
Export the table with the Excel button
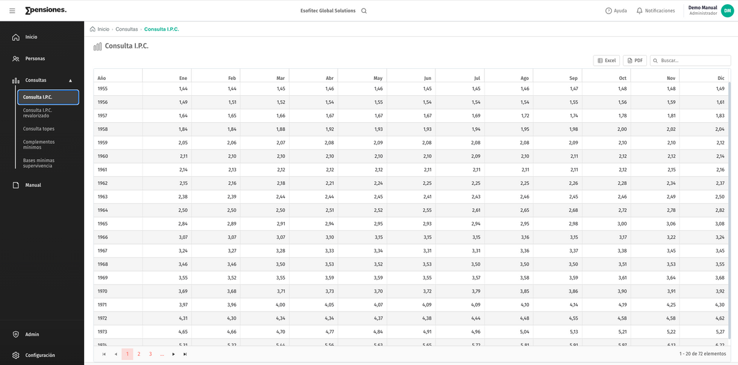[x=606, y=60]
